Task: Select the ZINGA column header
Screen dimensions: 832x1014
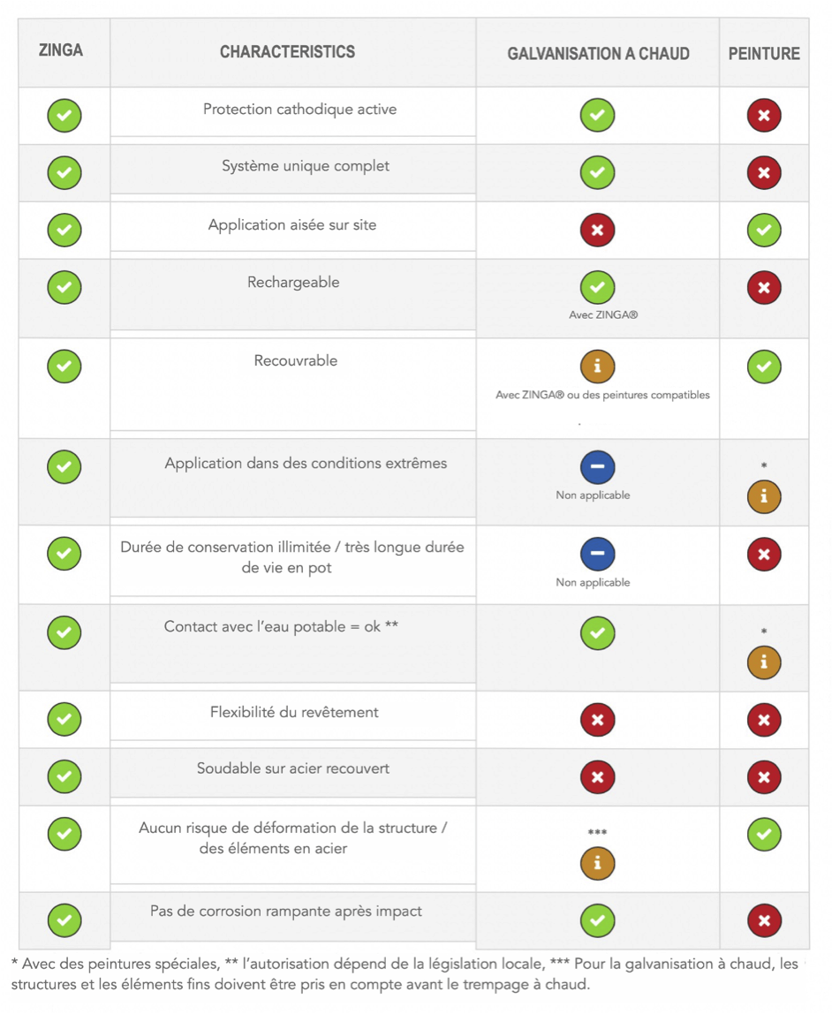Action: [61, 50]
